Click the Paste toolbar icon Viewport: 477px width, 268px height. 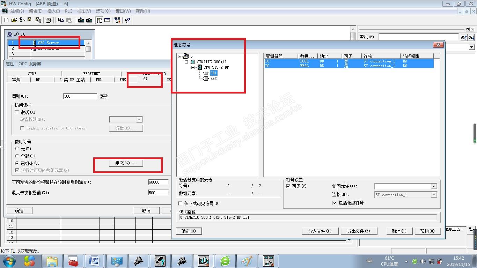pos(69,20)
